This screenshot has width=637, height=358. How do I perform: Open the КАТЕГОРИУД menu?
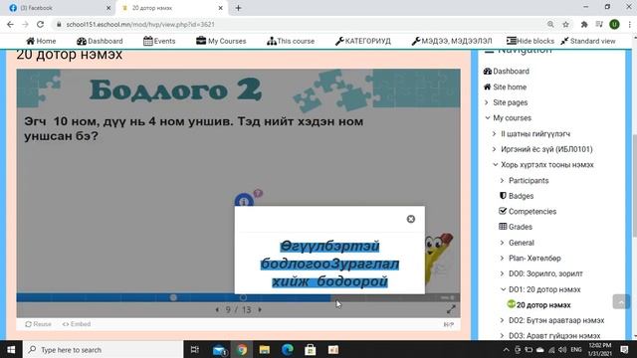pyautogui.click(x=362, y=41)
